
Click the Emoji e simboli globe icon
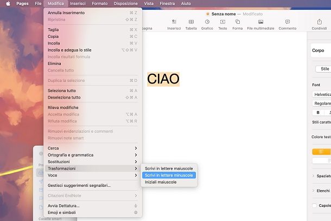pos(136,212)
